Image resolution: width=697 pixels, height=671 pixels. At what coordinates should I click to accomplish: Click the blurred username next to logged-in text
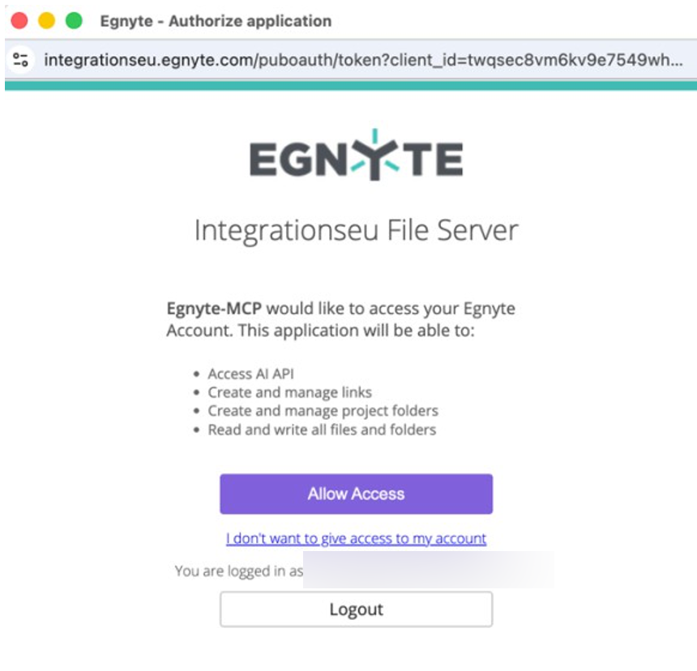(428, 571)
